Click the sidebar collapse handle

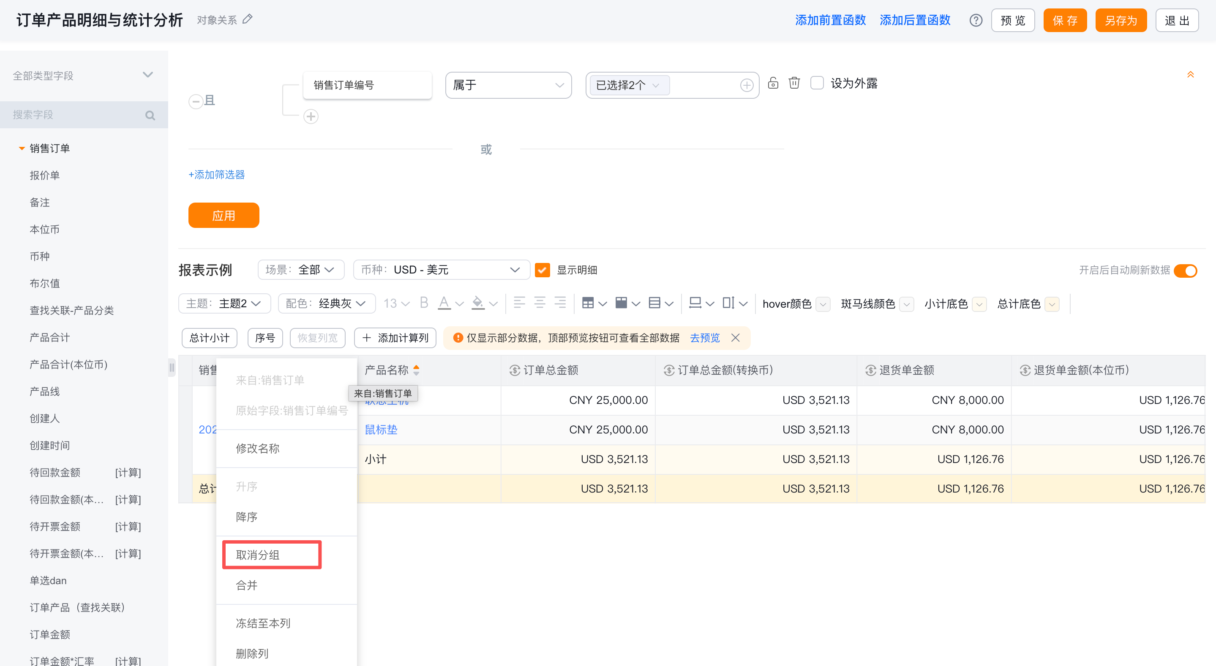click(x=172, y=368)
